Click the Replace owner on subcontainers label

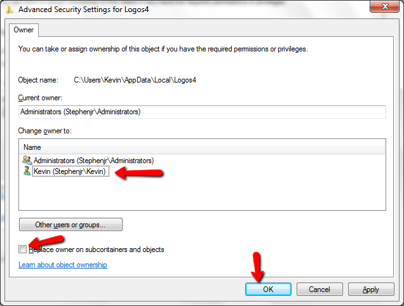(x=97, y=249)
